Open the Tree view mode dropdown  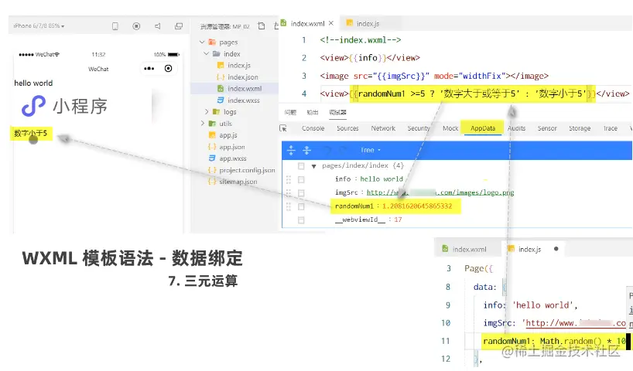[x=371, y=150]
